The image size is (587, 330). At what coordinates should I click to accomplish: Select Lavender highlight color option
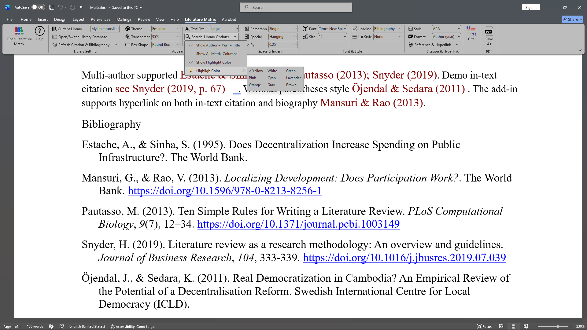pyautogui.click(x=293, y=78)
